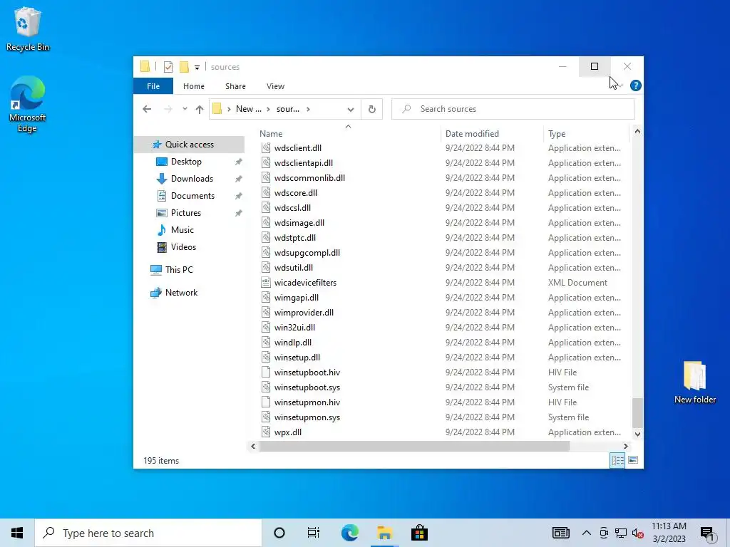This screenshot has width=730, height=547.
Task: Open Documents in the navigation pane
Action: click(192, 196)
